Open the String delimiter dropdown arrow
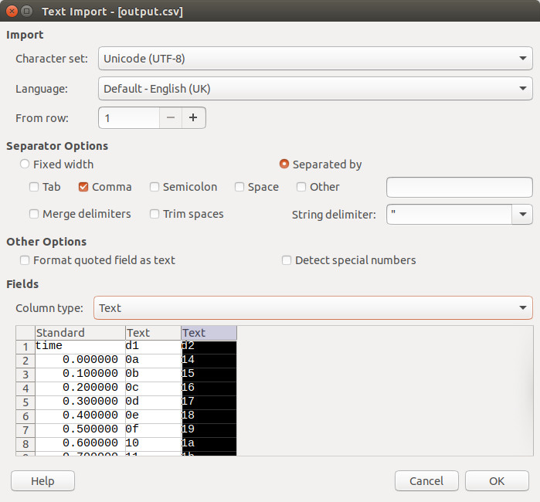Viewport: 540px width, 502px height. 522,214
